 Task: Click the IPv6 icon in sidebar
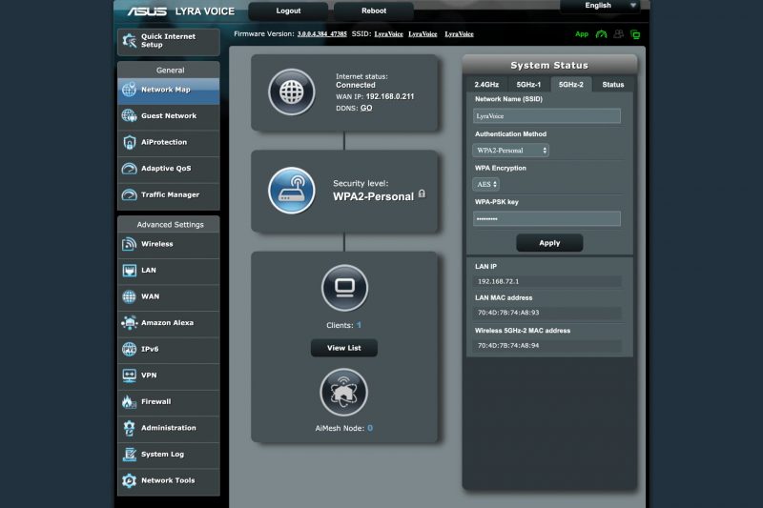tap(130, 349)
